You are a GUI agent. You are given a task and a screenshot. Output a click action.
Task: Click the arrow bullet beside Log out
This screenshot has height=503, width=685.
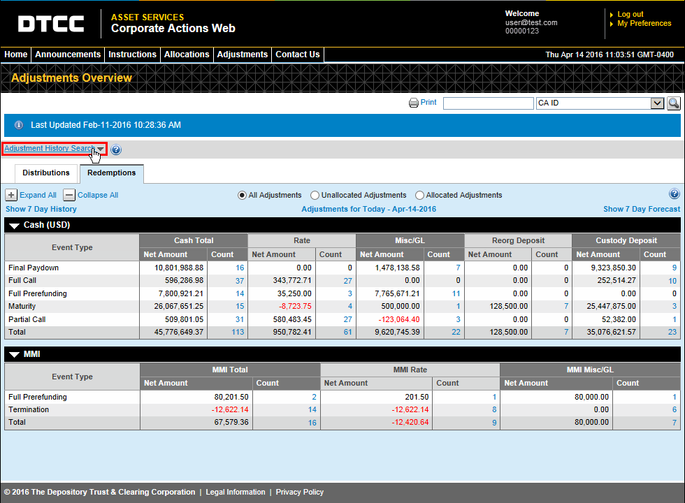(x=612, y=15)
